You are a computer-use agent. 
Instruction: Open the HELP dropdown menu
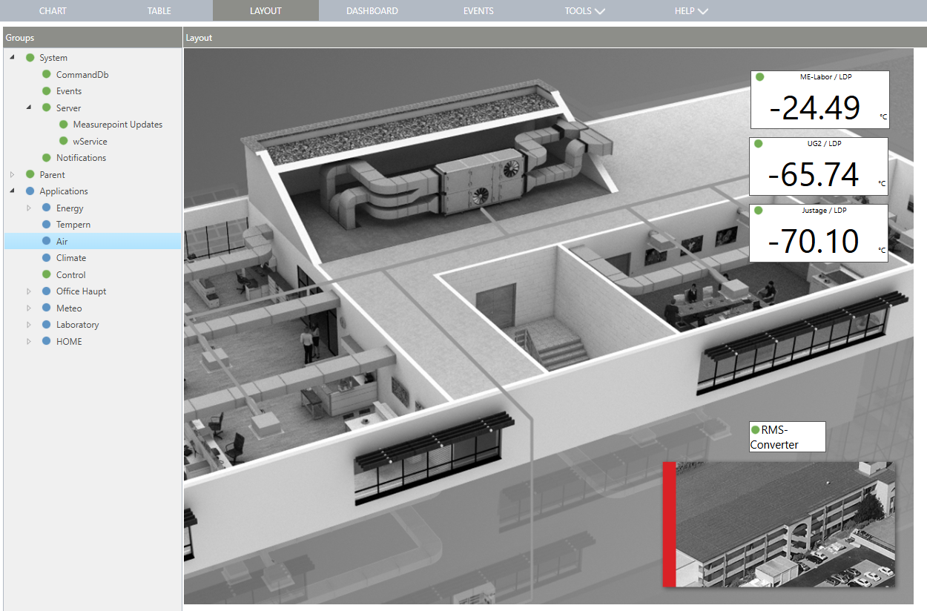pos(690,10)
